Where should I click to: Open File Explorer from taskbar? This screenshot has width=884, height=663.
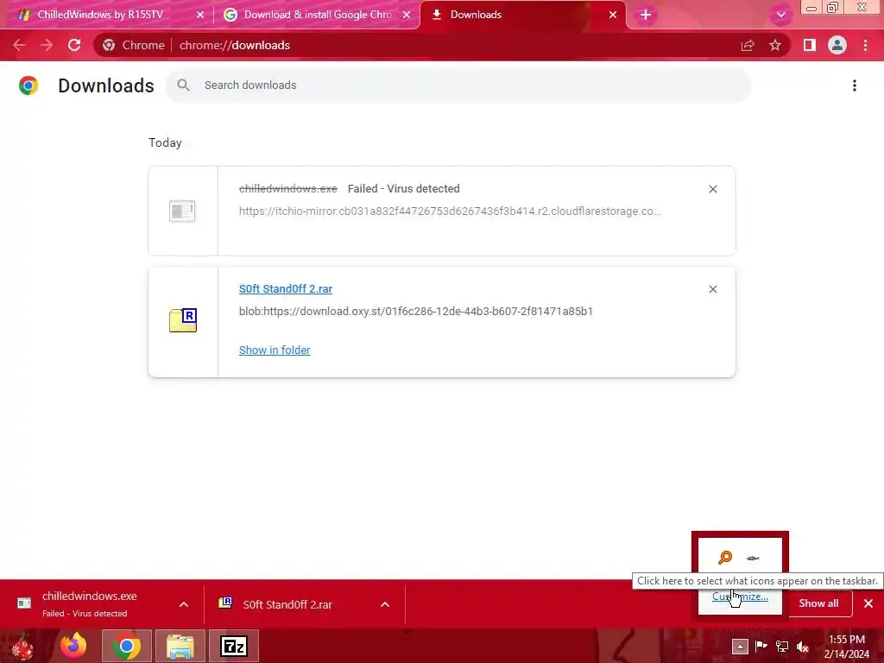(180, 646)
